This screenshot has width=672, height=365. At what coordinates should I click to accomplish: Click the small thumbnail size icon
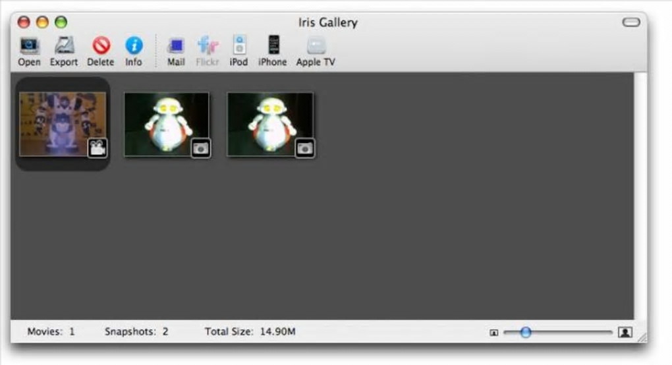click(493, 333)
